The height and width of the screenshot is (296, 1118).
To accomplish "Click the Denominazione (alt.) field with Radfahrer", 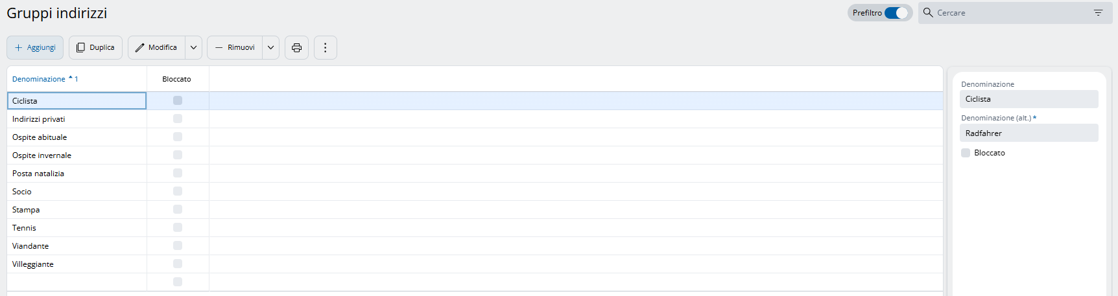I will (x=1029, y=133).
